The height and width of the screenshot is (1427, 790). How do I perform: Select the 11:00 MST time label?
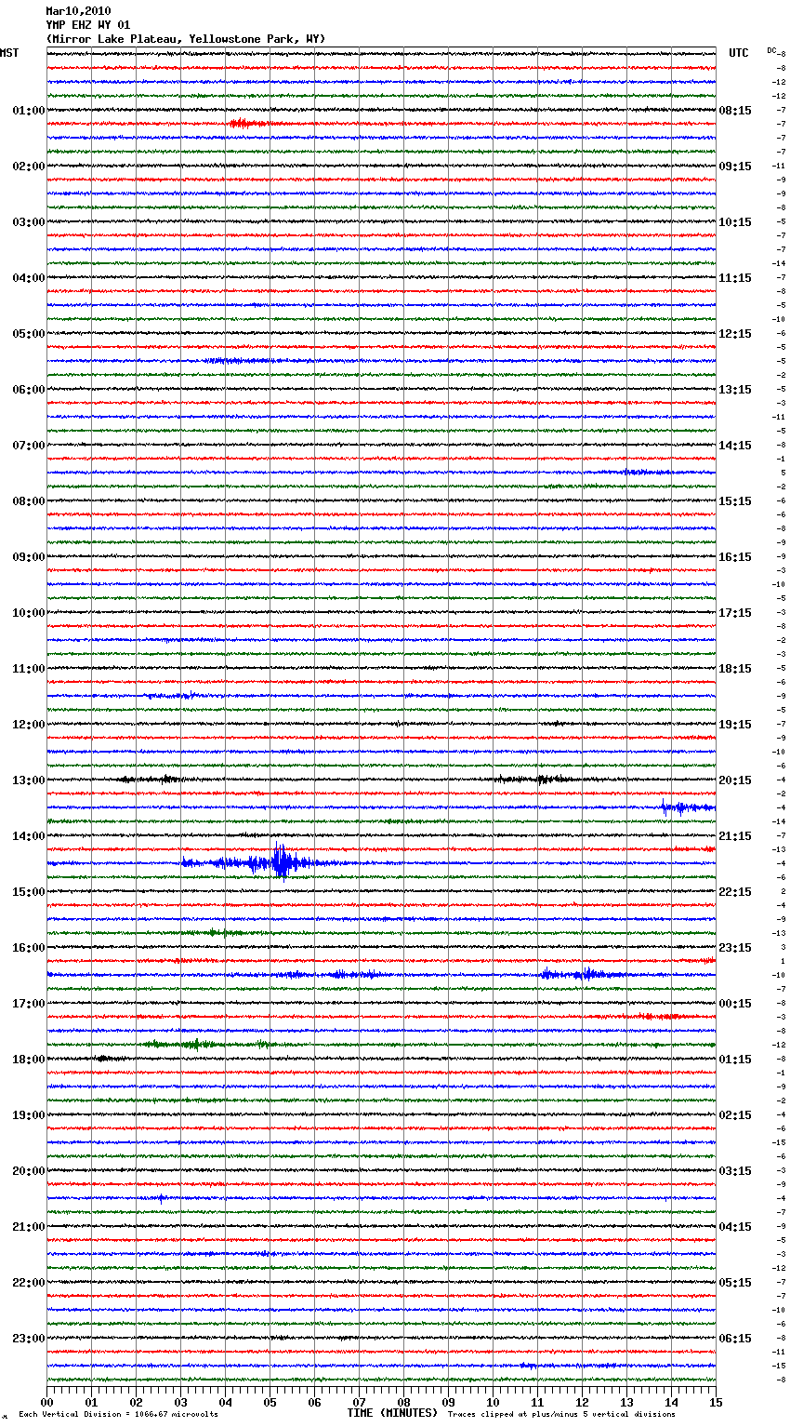(x=29, y=669)
